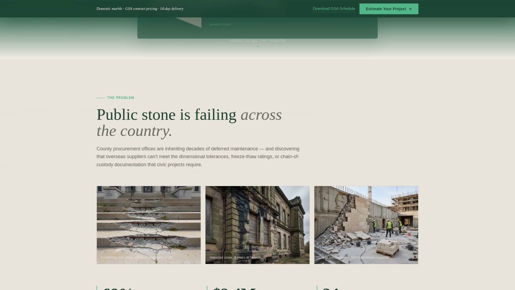Click the arrow icon on Estimate Your Project

click(x=410, y=9)
